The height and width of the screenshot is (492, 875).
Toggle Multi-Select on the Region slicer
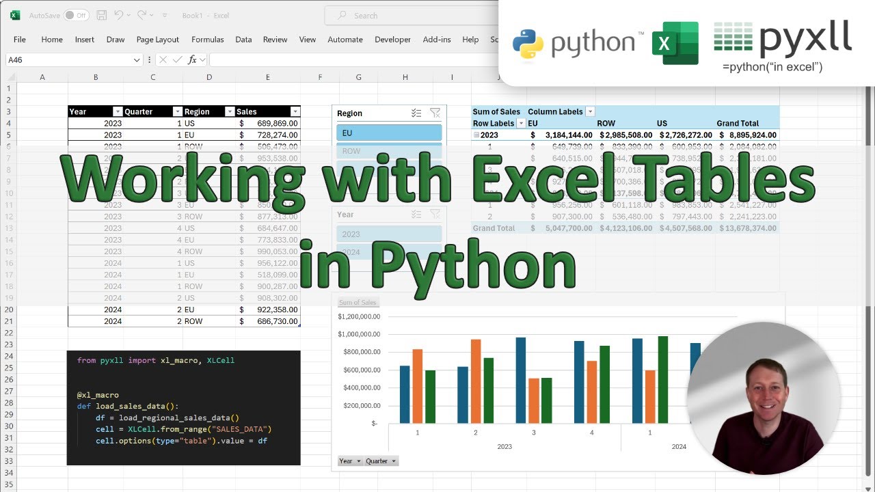click(x=416, y=113)
